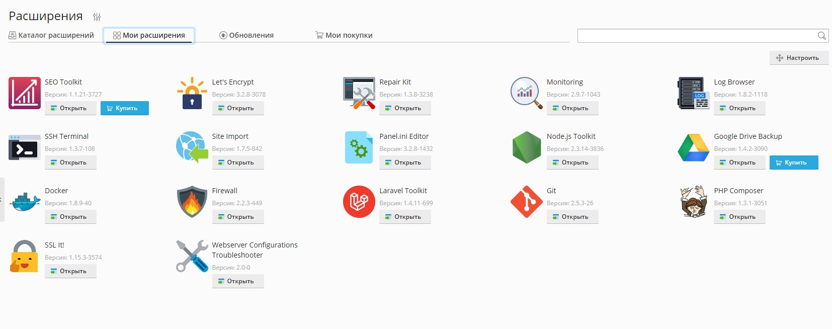Focus the extensions search field
832x329 pixels.
click(x=697, y=36)
